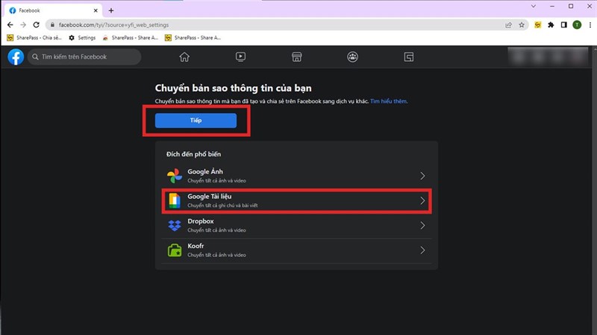Screen dimensions: 597x335
Task: Open the Facebook Marketplace icon
Action: point(296,57)
